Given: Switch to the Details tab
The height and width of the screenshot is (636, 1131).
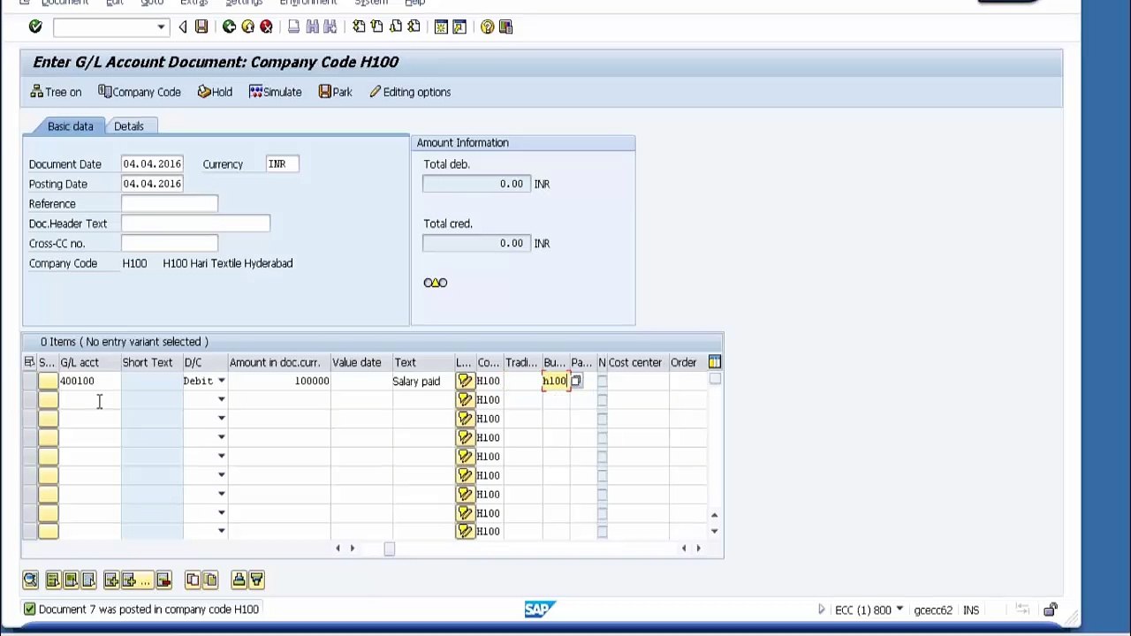Looking at the screenshot, I should 128,126.
